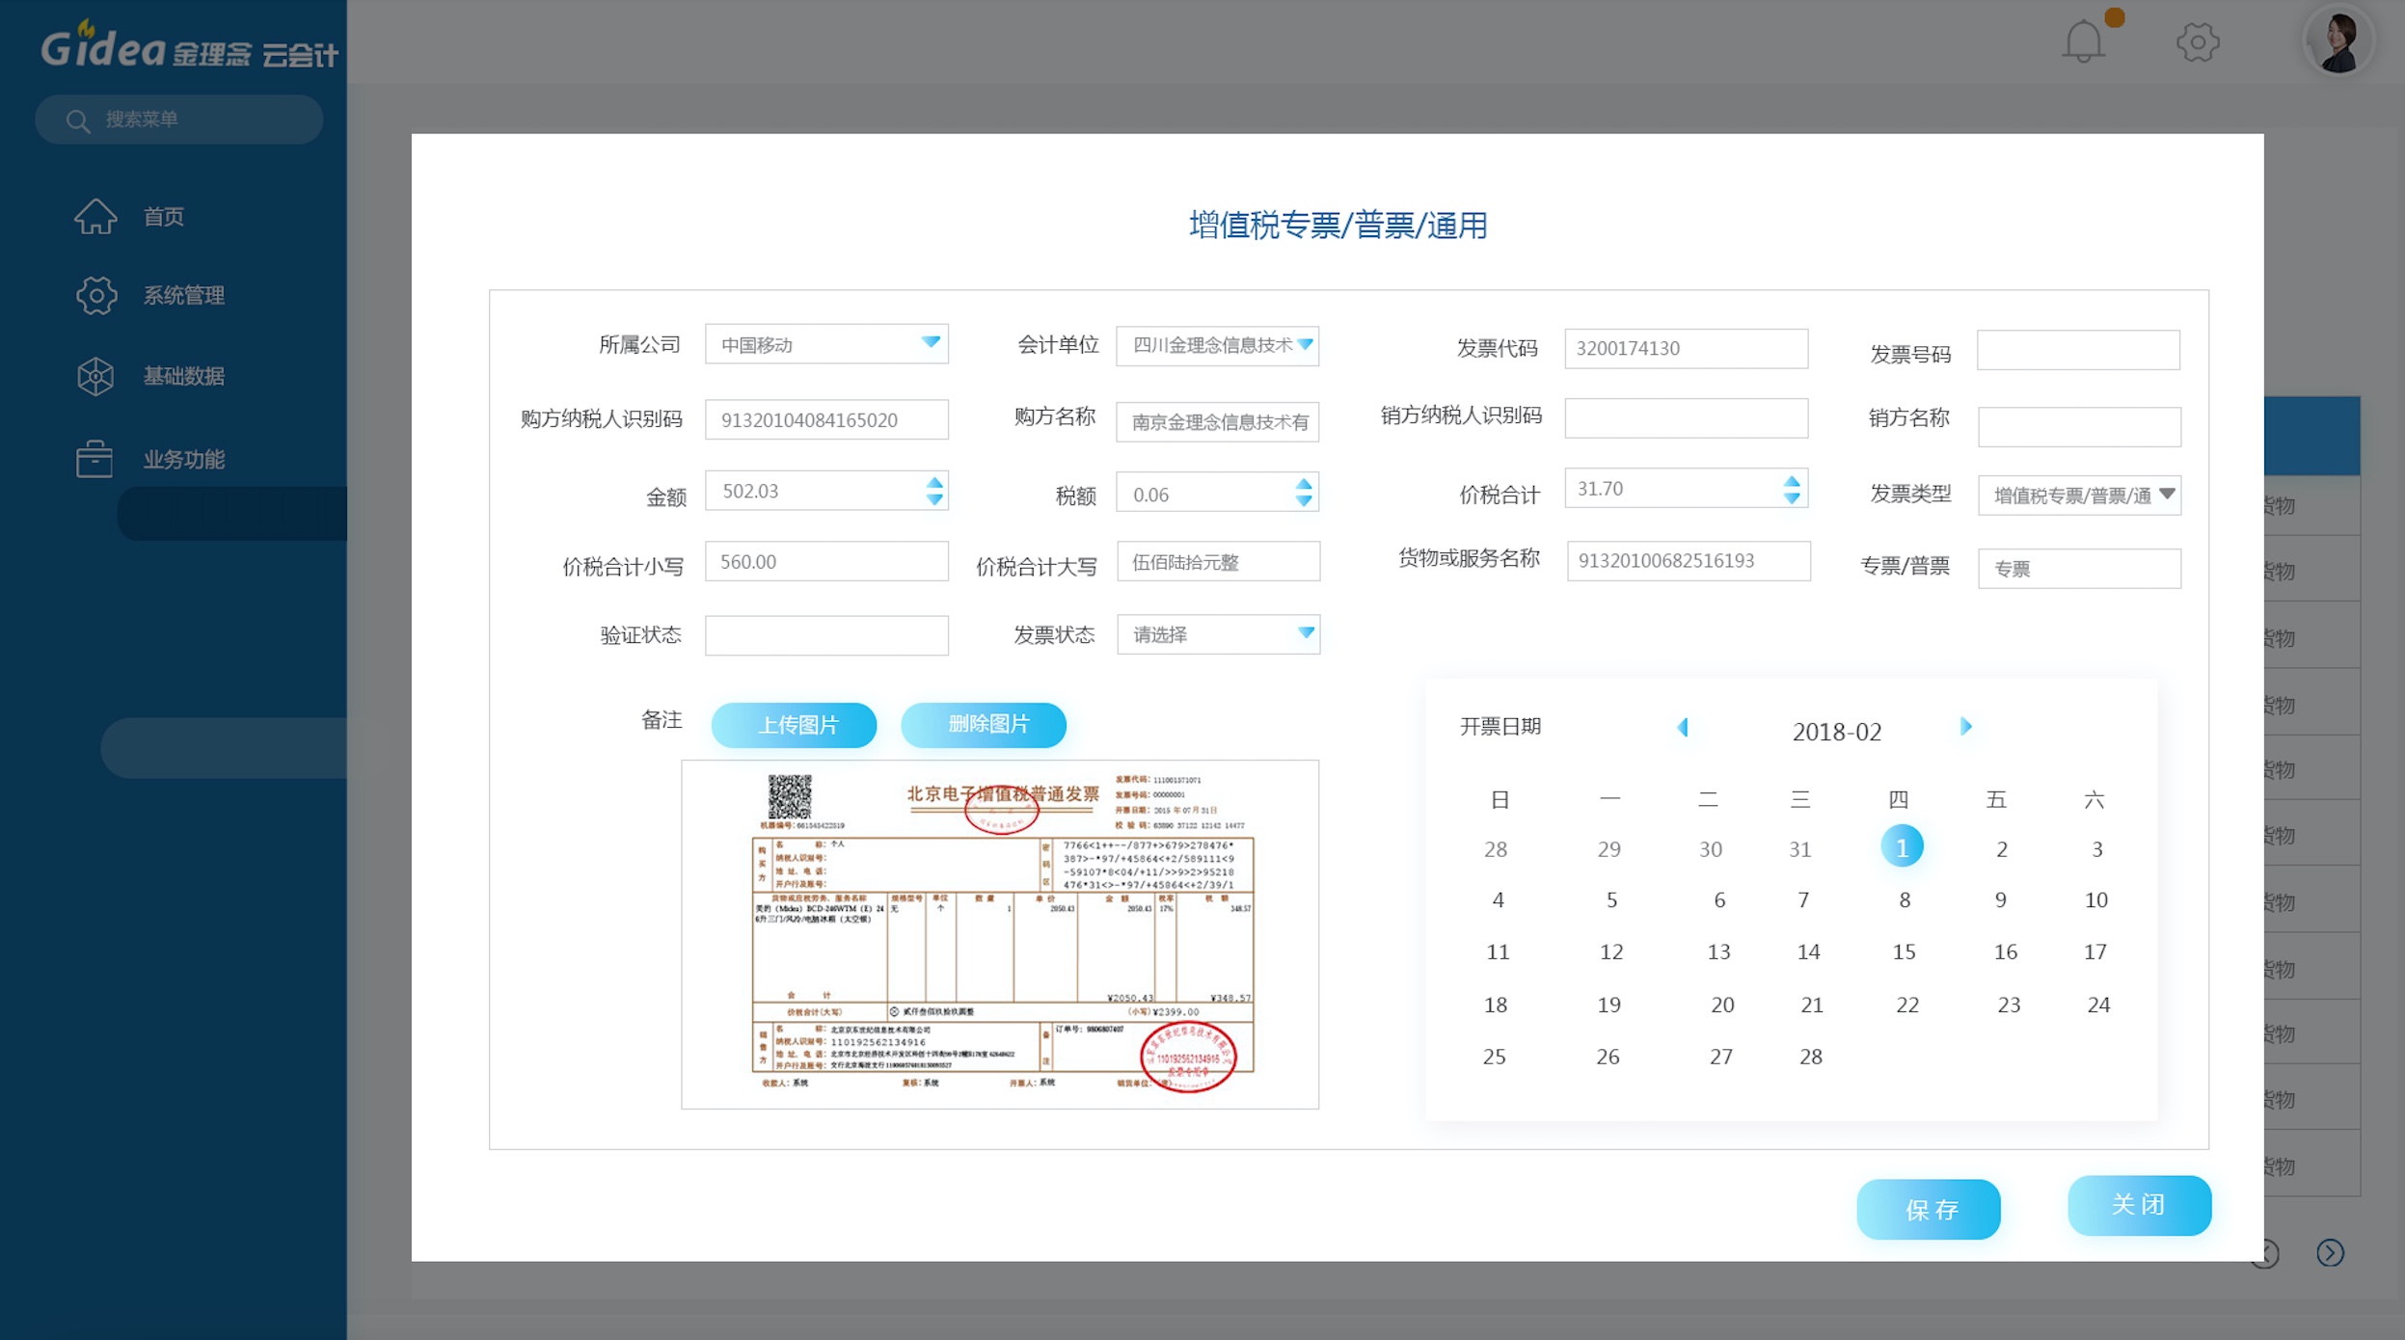The height and width of the screenshot is (1340, 2405).
Task: Click the search magnifier icon in sidebar
Action: [77, 121]
